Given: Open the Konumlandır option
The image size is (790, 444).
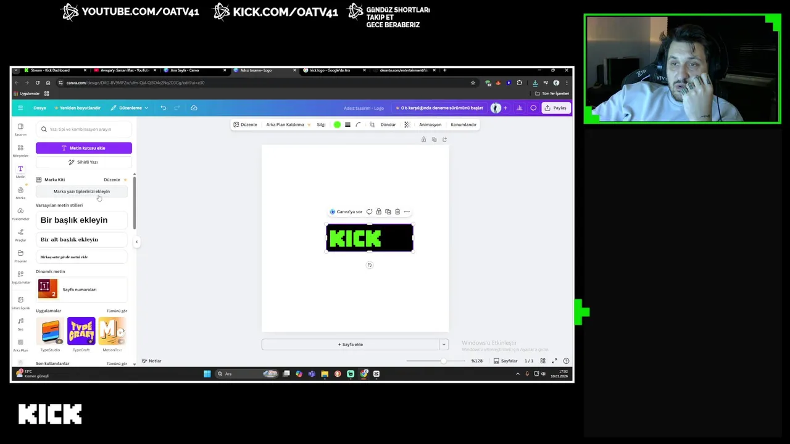Looking at the screenshot, I should point(464,125).
